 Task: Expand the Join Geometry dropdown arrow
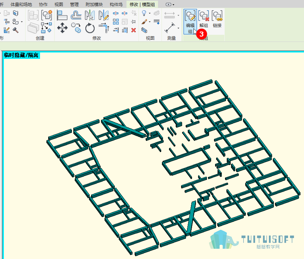(x=22, y=22)
